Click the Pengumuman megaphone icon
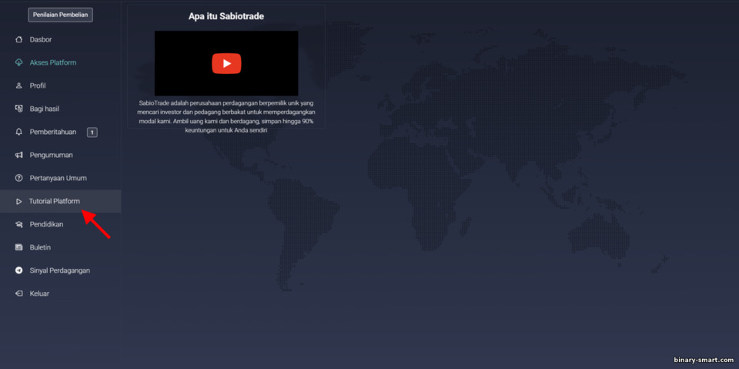739x369 pixels. tap(18, 156)
